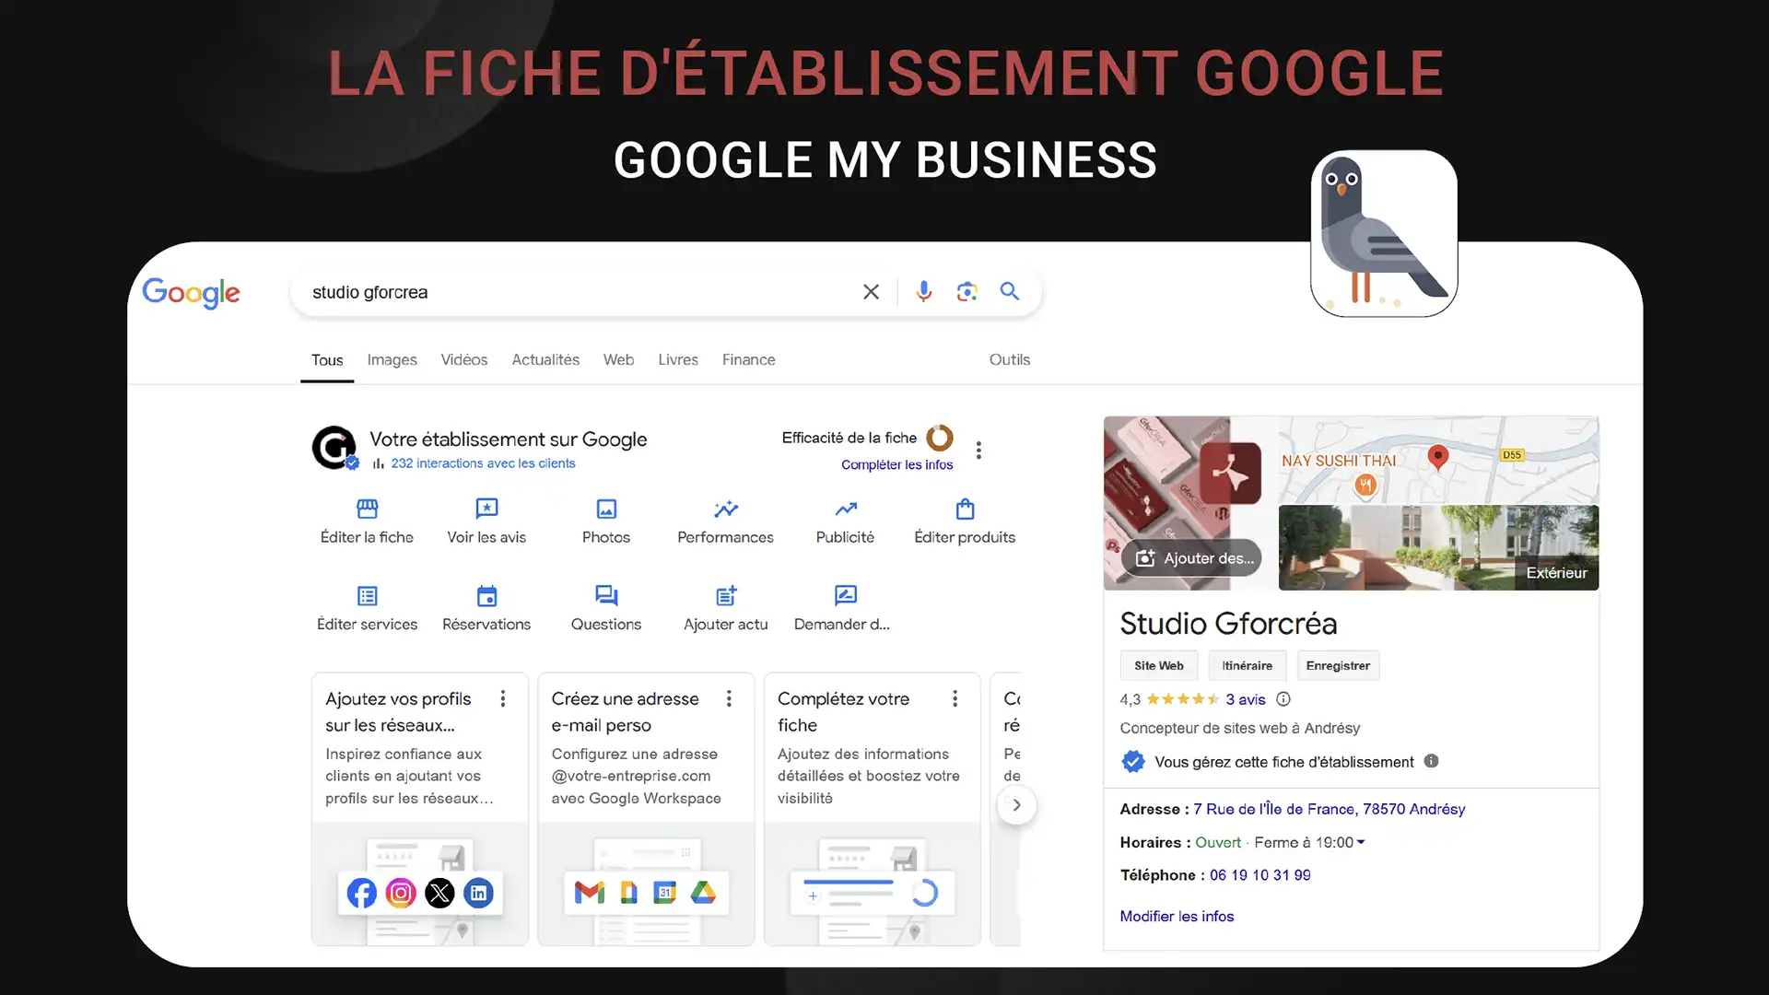Open Photos icon in business panel
The image size is (1769, 995).
606,509
